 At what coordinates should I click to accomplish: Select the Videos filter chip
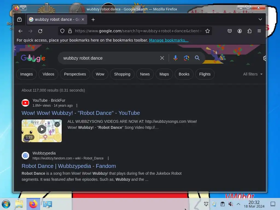(48, 74)
